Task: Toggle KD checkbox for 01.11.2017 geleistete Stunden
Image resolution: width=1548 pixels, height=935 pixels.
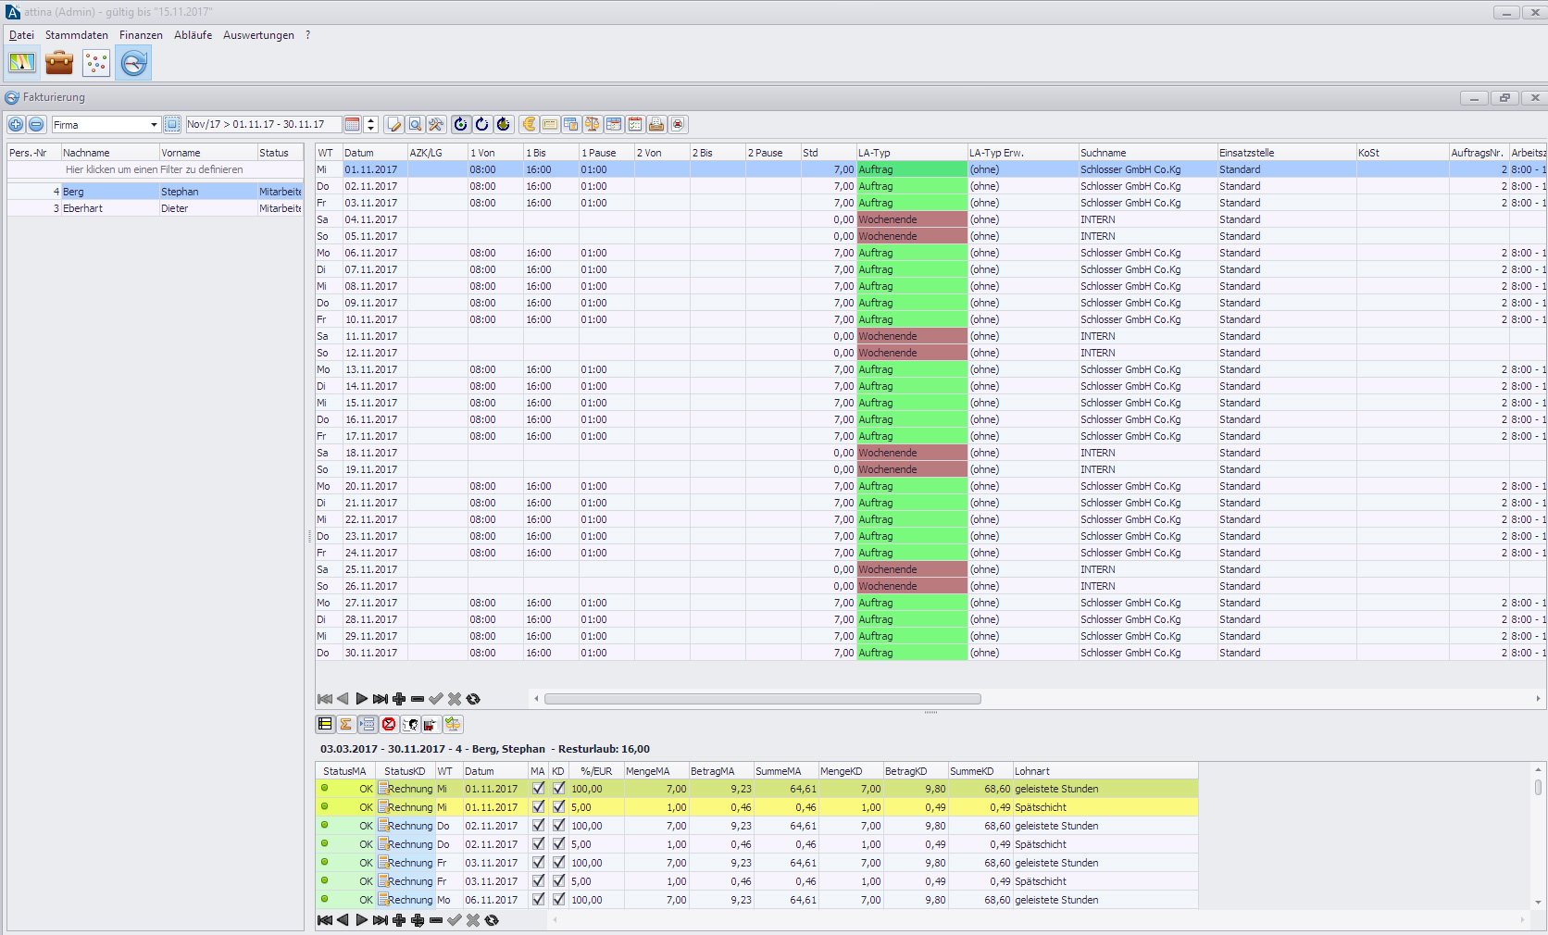Action: (x=558, y=789)
